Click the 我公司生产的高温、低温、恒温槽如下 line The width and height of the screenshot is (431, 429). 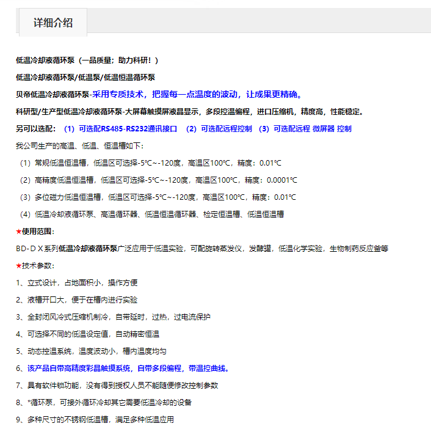(x=80, y=146)
